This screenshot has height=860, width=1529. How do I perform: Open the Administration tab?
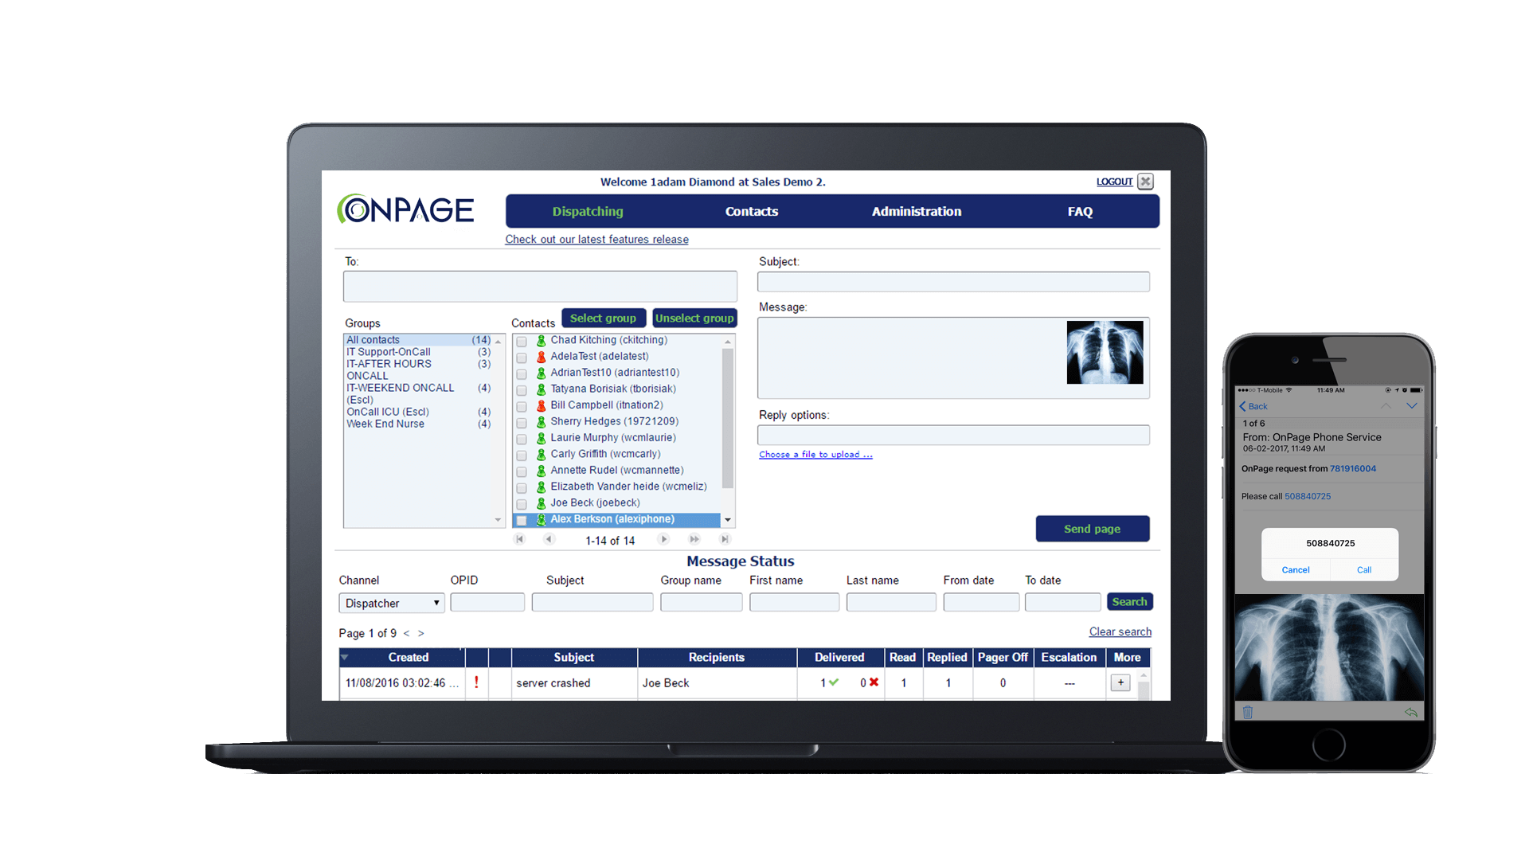(x=917, y=211)
